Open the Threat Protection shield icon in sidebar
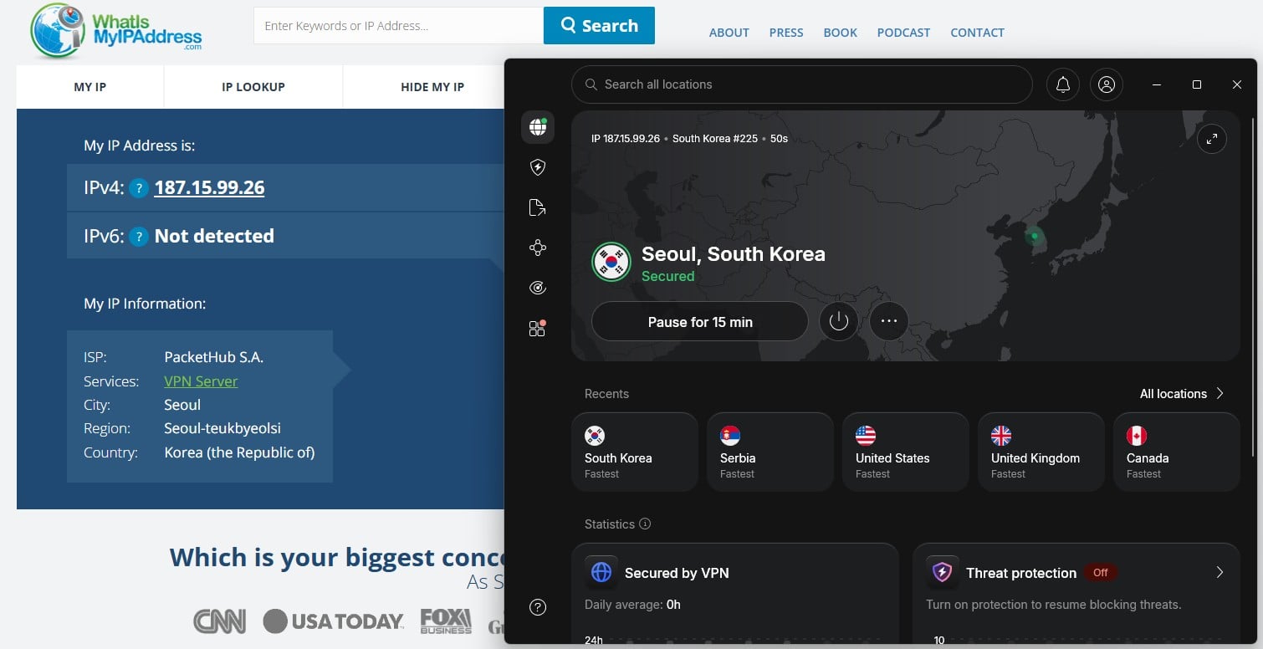Screen dimensions: 1263x649 click(x=538, y=168)
